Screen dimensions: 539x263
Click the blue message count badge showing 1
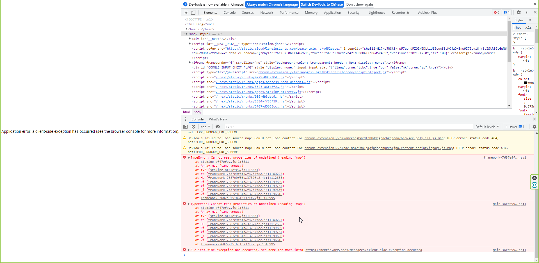[x=507, y=12]
